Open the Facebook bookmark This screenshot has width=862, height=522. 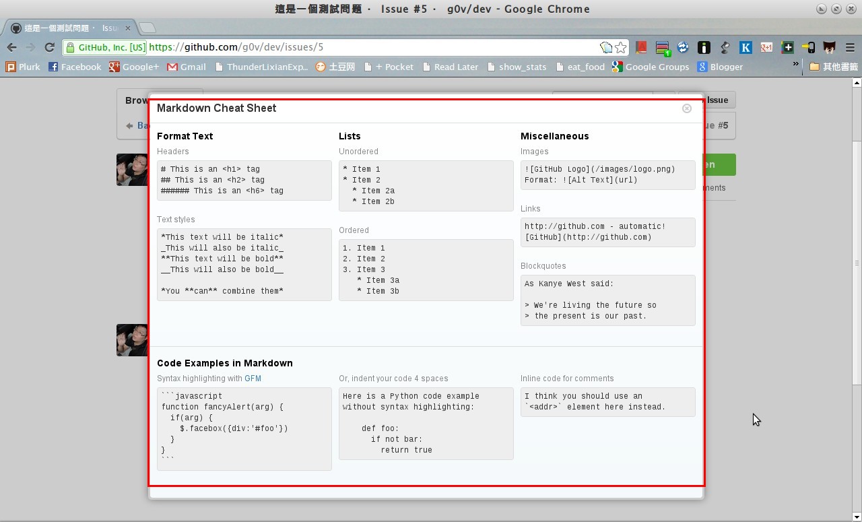tap(75, 67)
